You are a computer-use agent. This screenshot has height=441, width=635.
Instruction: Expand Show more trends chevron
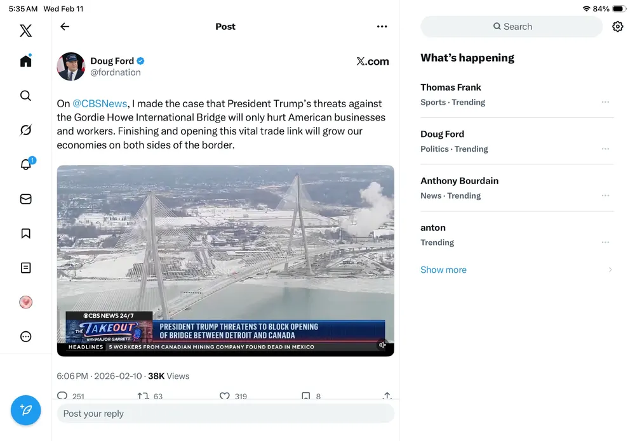tap(610, 270)
